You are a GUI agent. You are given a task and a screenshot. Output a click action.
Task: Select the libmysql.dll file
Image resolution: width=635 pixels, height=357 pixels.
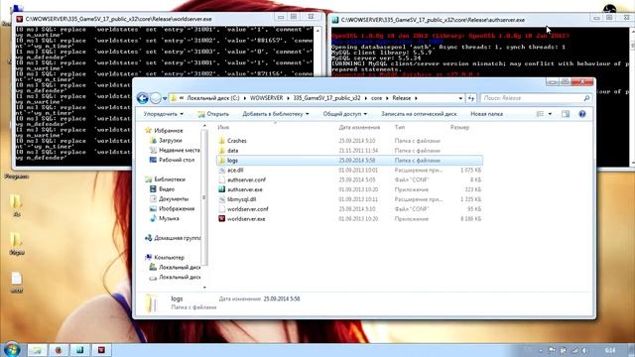point(241,199)
